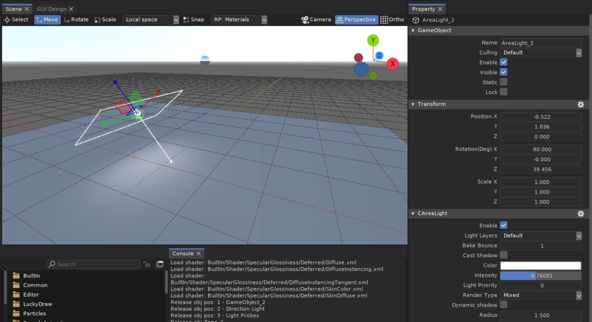Image resolution: width=592 pixels, height=322 pixels.
Task: Click the Scale X field
Action: point(541,182)
